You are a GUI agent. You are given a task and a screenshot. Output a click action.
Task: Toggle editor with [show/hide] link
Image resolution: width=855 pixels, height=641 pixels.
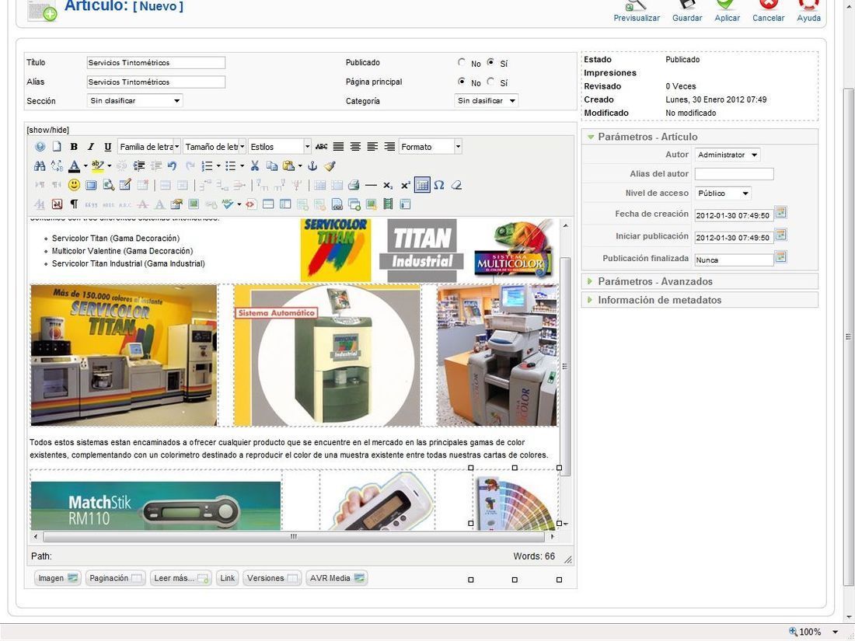click(x=48, y=130)
